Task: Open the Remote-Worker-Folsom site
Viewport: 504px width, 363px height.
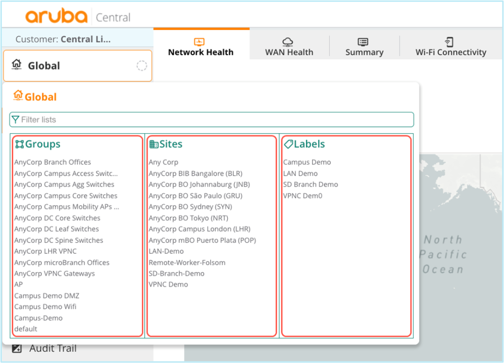Action: [x=187, y=263]
